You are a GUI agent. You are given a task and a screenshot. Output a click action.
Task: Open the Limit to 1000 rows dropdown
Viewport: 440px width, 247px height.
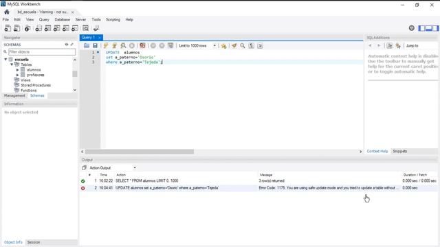tap(197, 46)
